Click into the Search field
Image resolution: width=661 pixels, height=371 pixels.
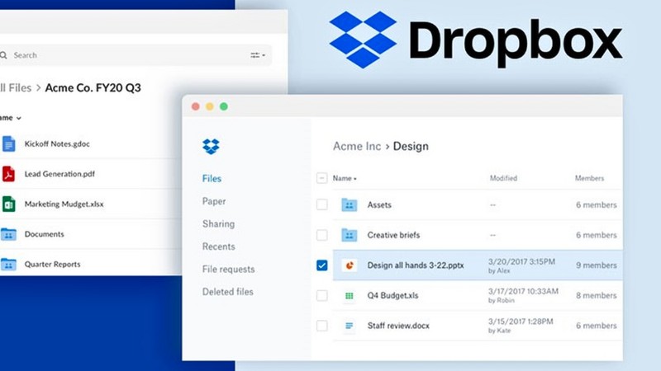pos(135,55)
